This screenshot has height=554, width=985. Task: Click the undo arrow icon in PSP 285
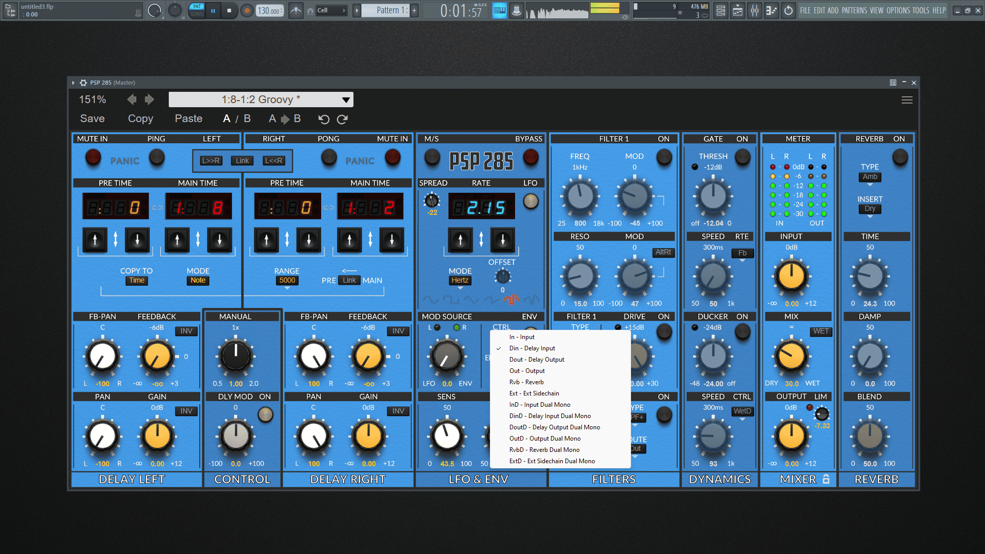323,119
